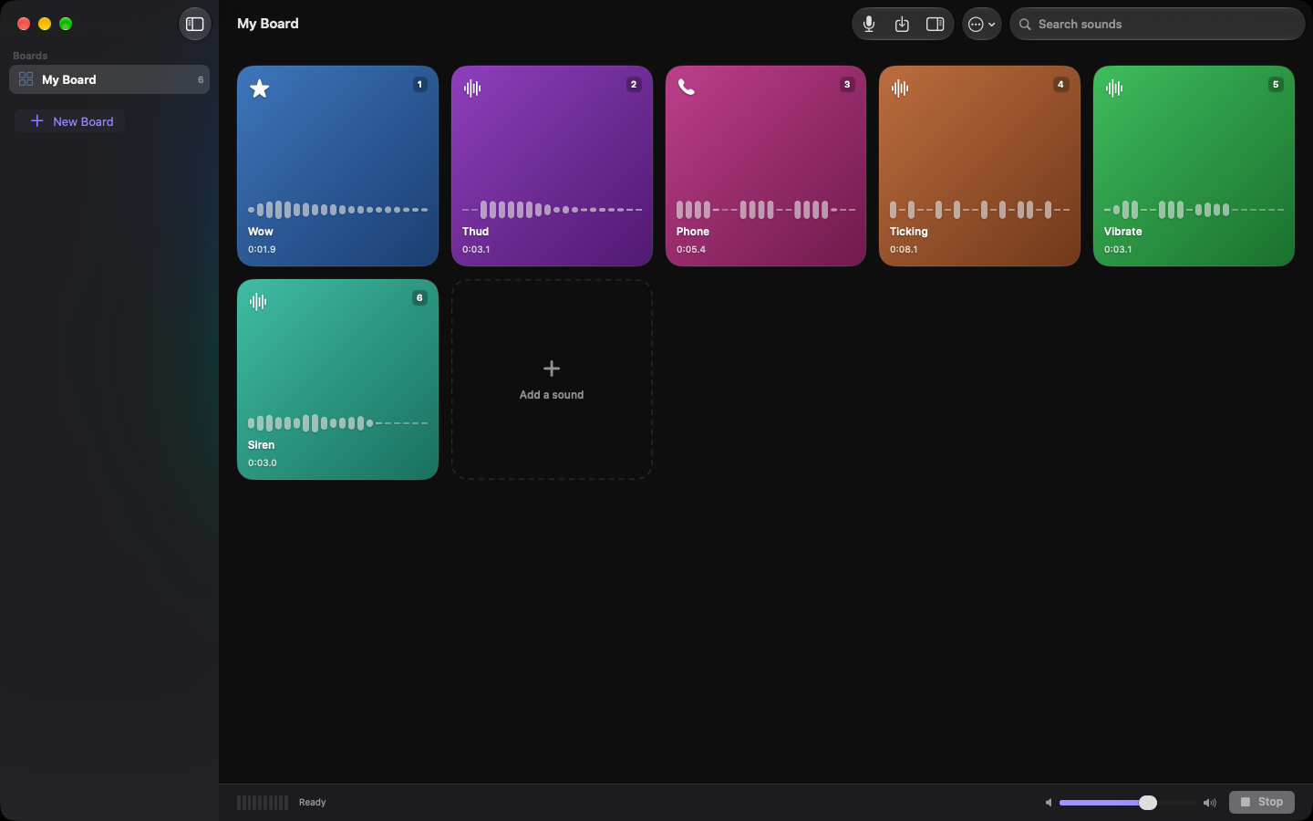Click the waveform icon on Thud tile
The width and height of the screenshot is (1313, 821).
(x=472, y=88)
